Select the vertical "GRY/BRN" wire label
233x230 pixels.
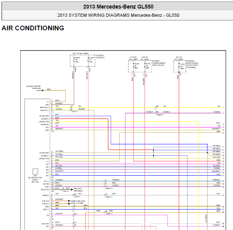click(206, 218)
